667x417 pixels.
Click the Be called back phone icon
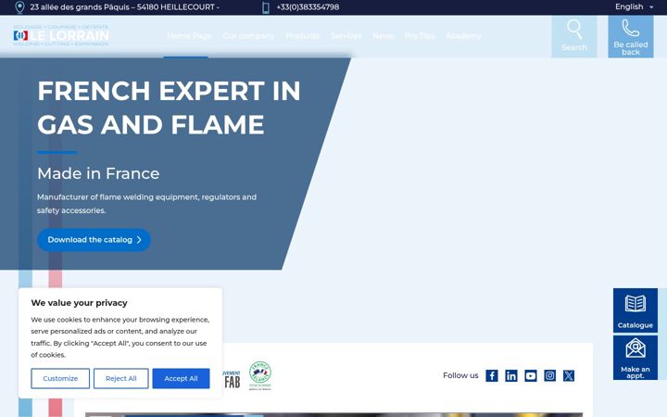[x=631, y=28]
